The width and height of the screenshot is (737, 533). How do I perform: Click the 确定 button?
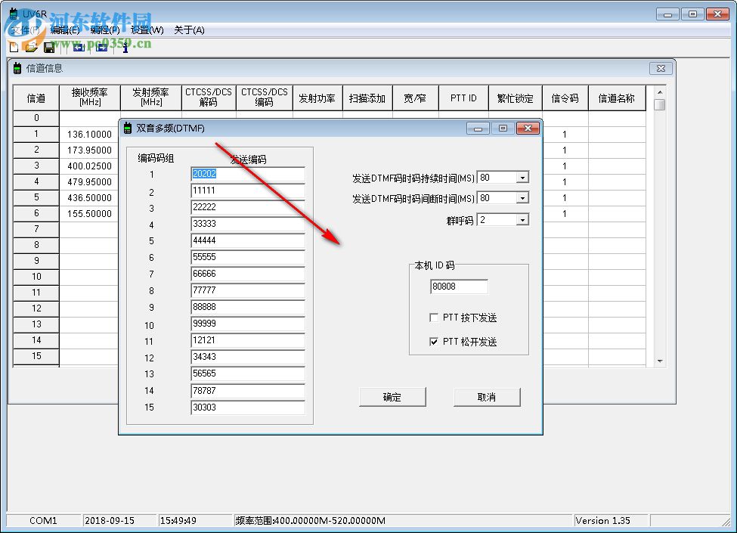click(x=392, y=397)
